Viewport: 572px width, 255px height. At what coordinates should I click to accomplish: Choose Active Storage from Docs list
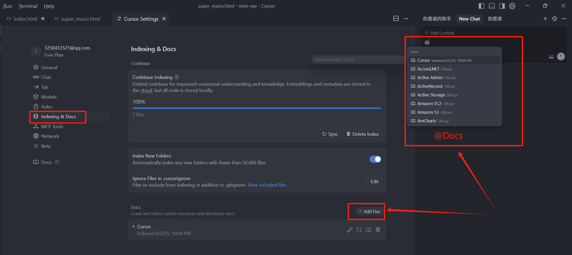(454, 95)
